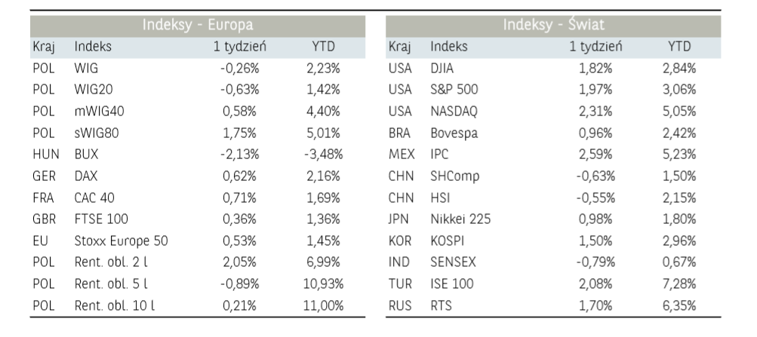Viewport: 757px width, 337px height.
Task: Click the Bovespa index name
Action: [x=454, y=133]
